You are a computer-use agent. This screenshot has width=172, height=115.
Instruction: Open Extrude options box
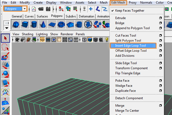pyautogui.click(x=160, y=18)
